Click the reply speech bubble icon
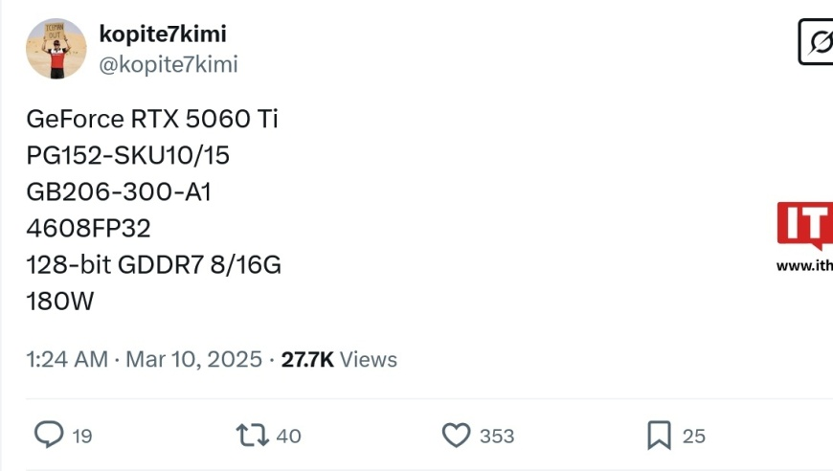833x471 pixels. [49, 435]
